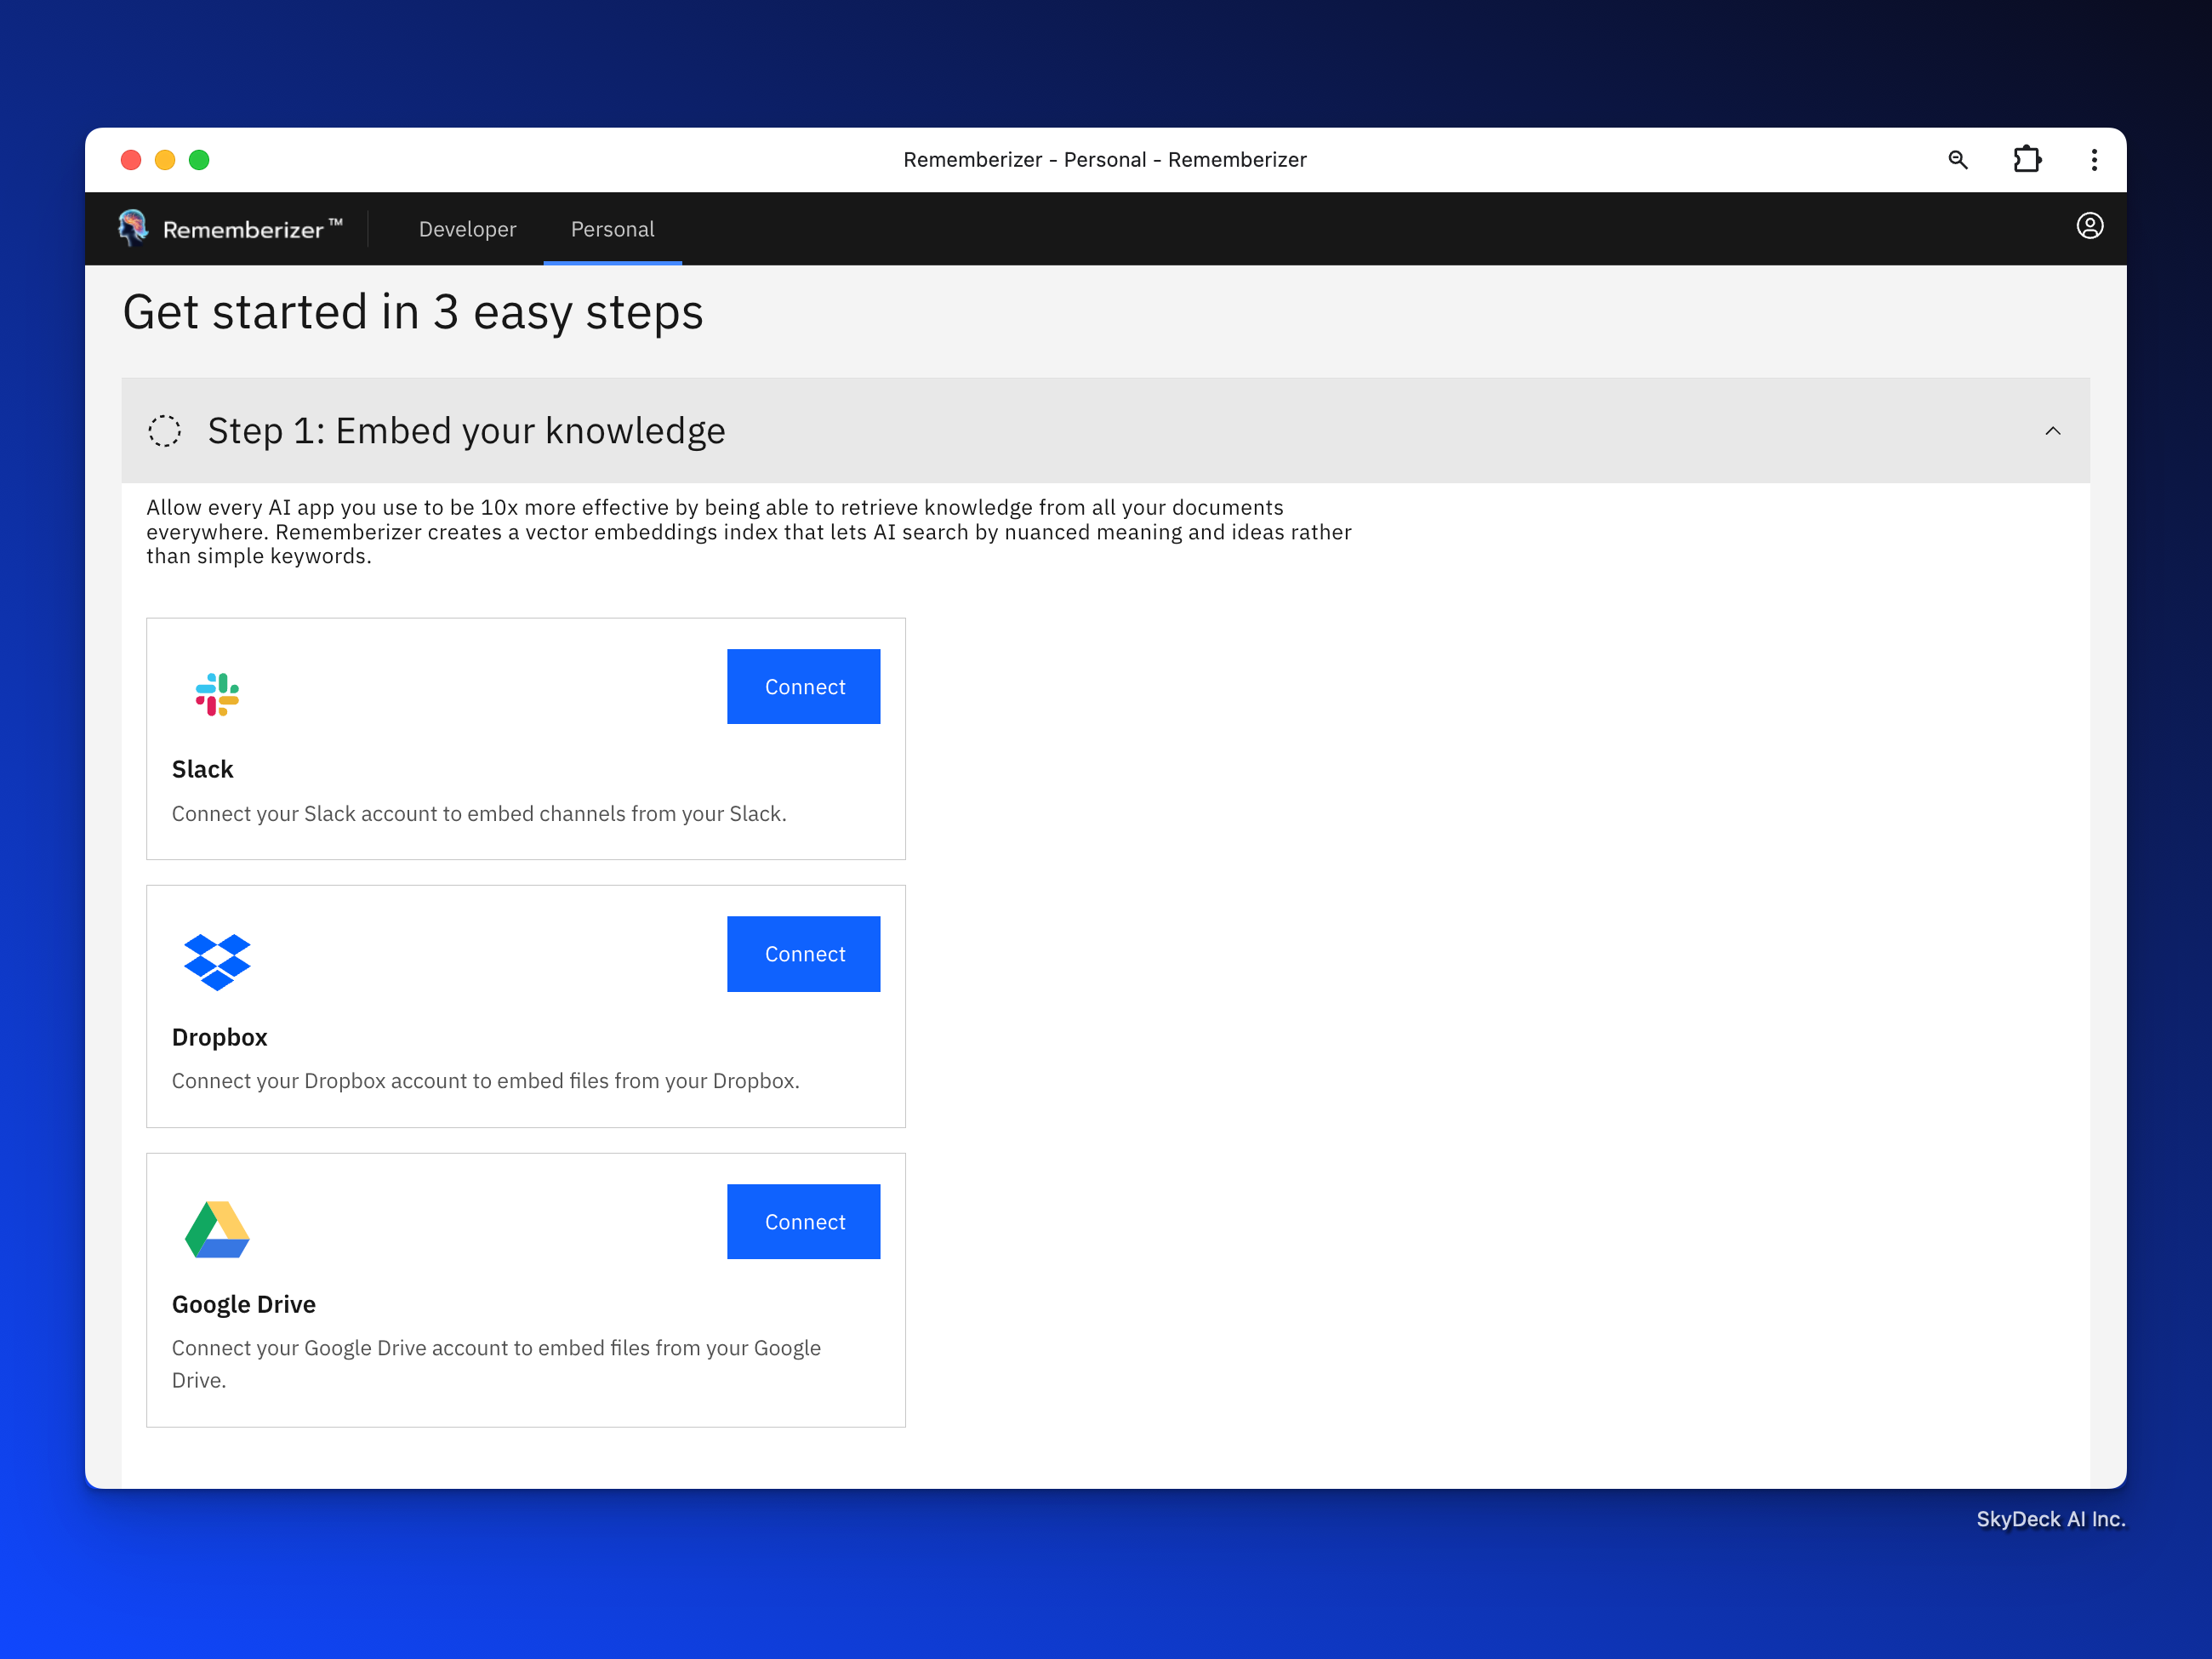The height and width of the screenshot is (1659, 2212).
Task: Connect the Slack account
Action: point(803,687)
